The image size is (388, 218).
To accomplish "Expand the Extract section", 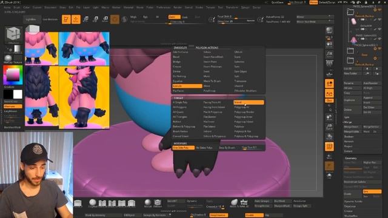I will (x=348, y=151).
